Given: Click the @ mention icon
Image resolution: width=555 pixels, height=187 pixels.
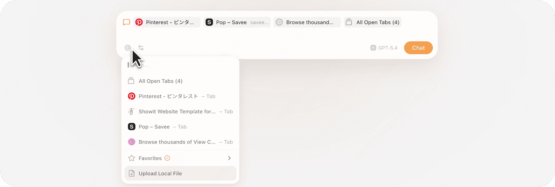Looking at the screenshot, I should click(128, 48).
